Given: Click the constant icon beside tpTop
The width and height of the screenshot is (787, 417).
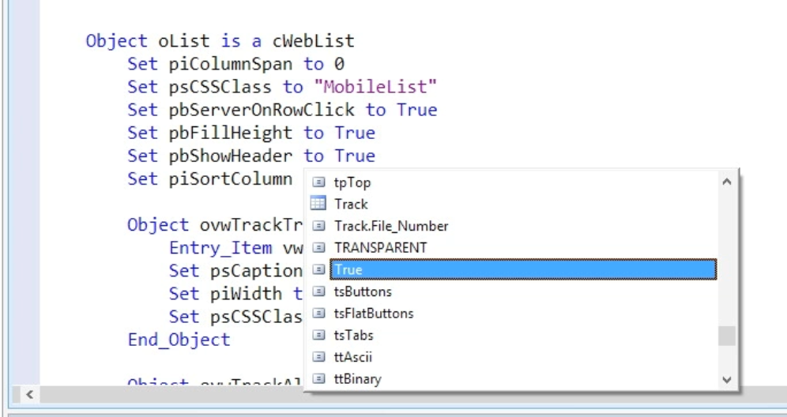Looking at the screenshot, I should pyautogui.click(x=318, y=182).
